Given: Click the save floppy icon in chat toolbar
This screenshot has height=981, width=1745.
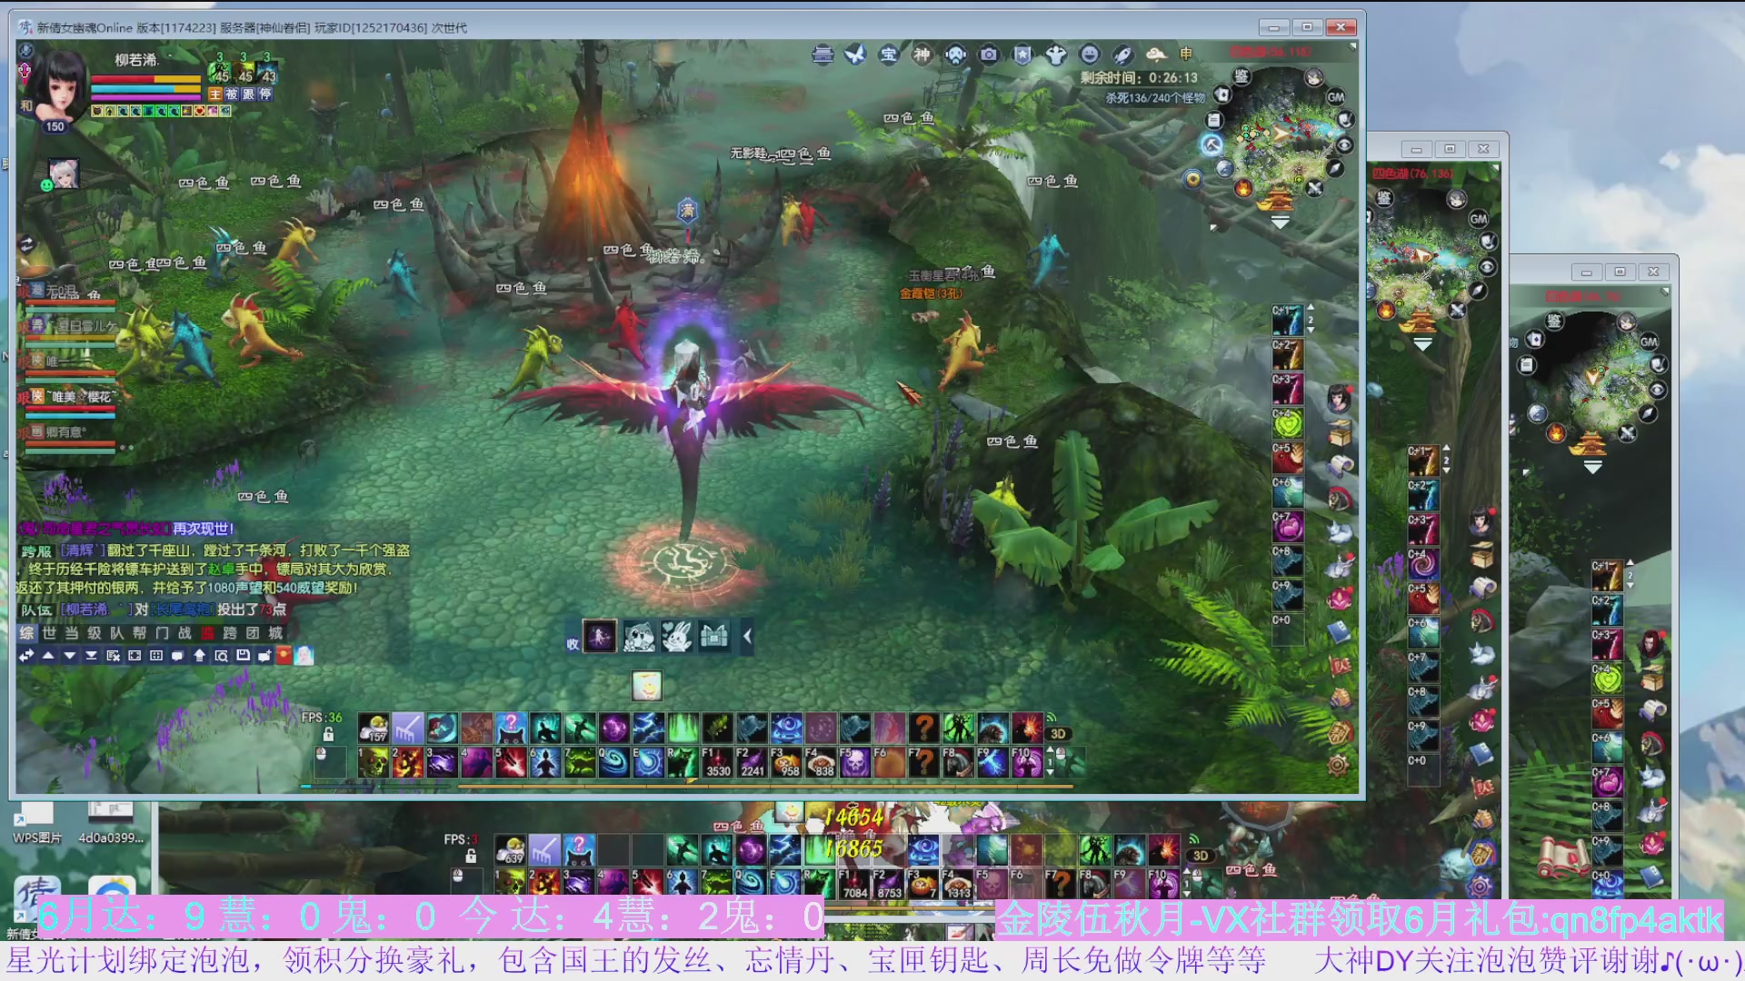Looking at the screenshot, I should (x=243, y=656).
